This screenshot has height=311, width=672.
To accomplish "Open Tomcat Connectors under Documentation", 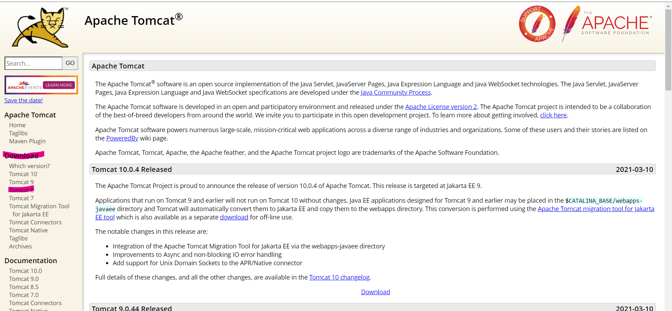I will tap(35, 303).
